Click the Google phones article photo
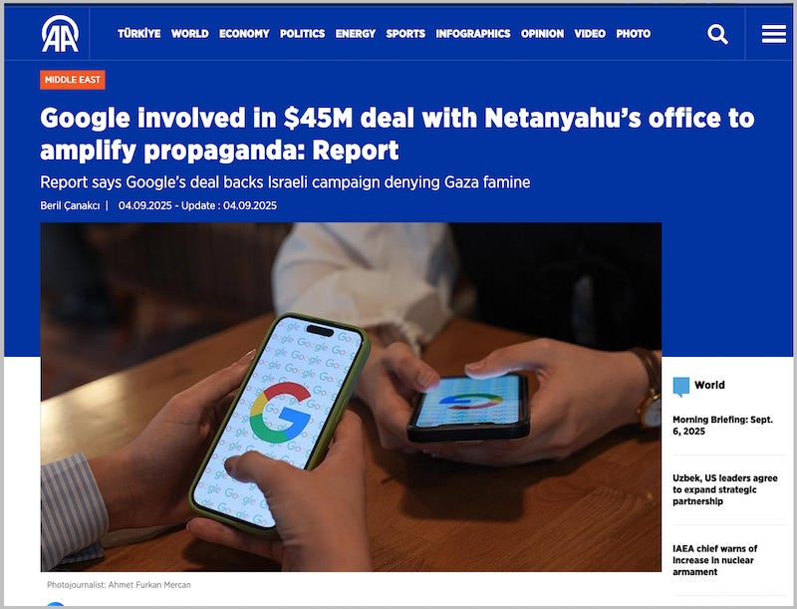Screen dimensions: 797x609 click(351, 397)
